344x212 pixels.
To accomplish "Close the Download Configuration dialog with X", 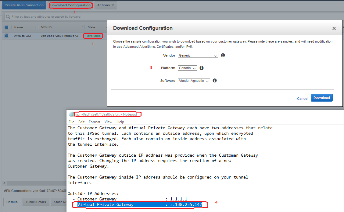I will tap(334, 29).
